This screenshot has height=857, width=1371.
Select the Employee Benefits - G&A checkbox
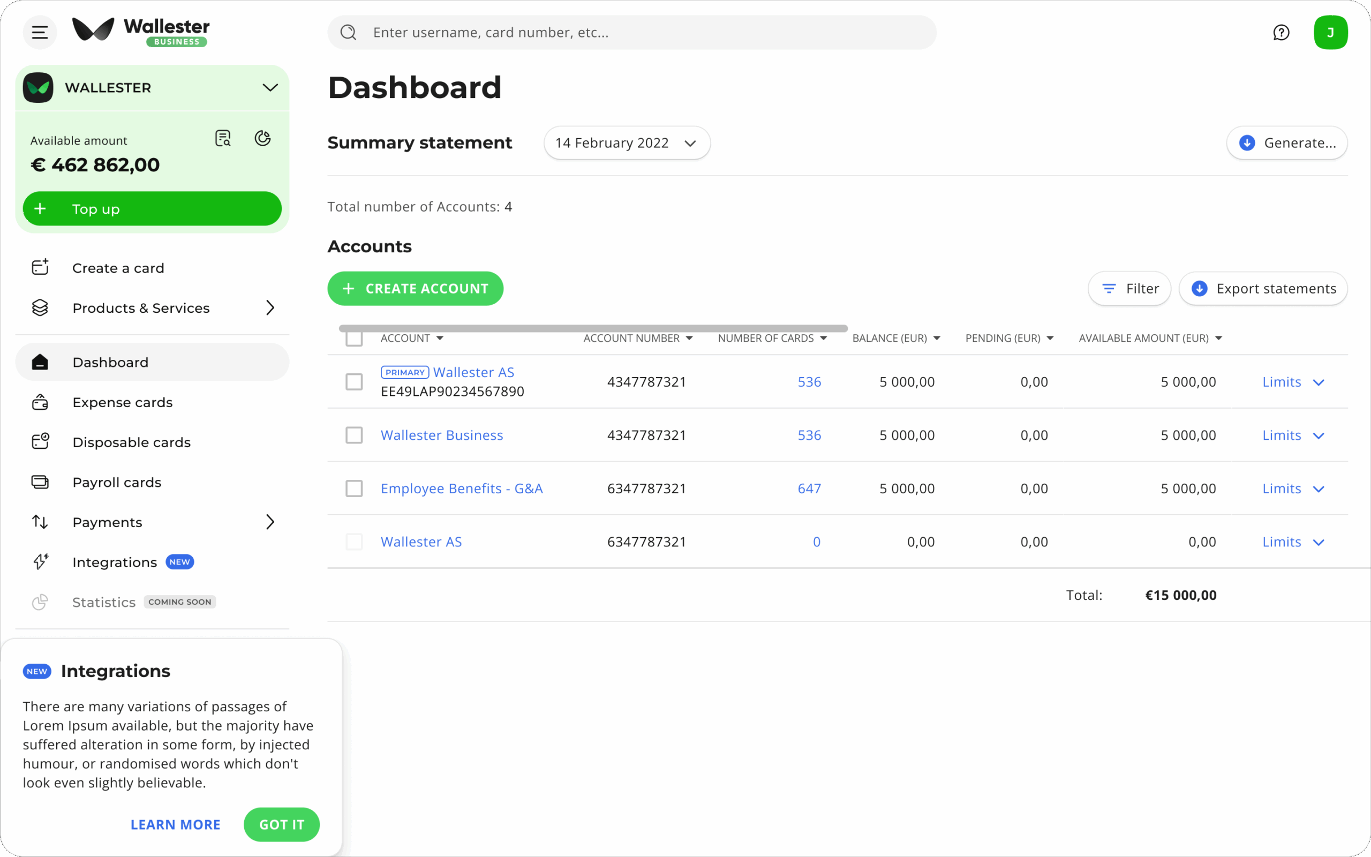(x=354, y=488)
